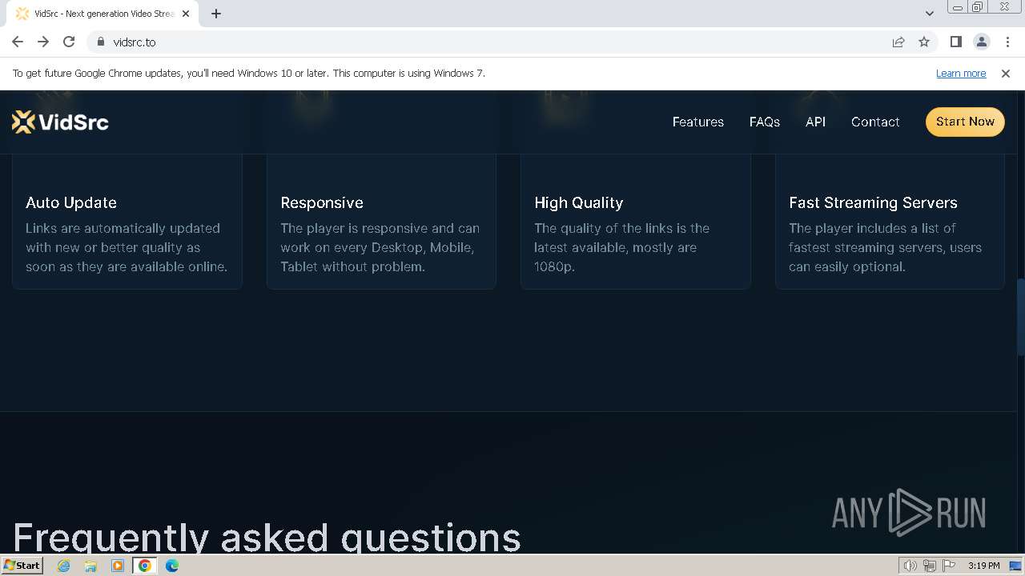
Task: Click the High Quality card heading
Action: click(x=579, y=202)
